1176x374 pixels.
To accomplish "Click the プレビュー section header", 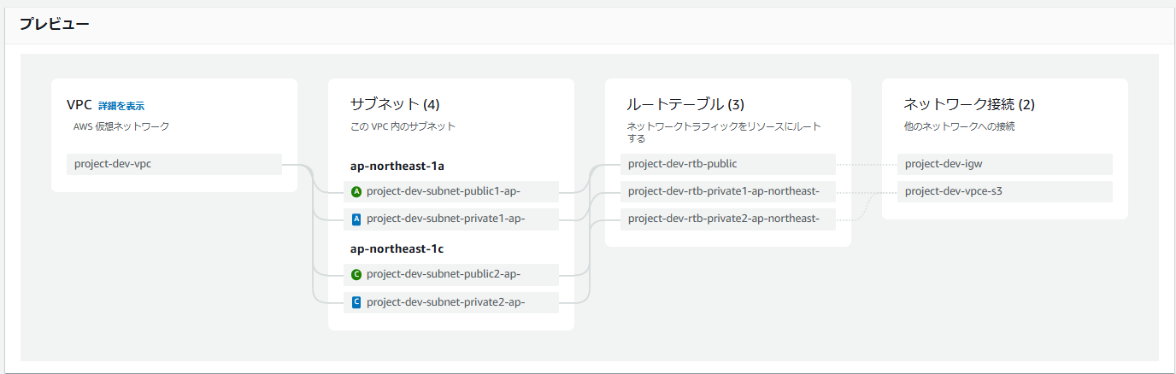I will [x=55, y=24].
